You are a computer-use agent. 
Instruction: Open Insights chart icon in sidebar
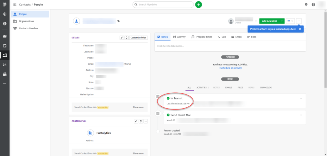[x=4, y=65]
